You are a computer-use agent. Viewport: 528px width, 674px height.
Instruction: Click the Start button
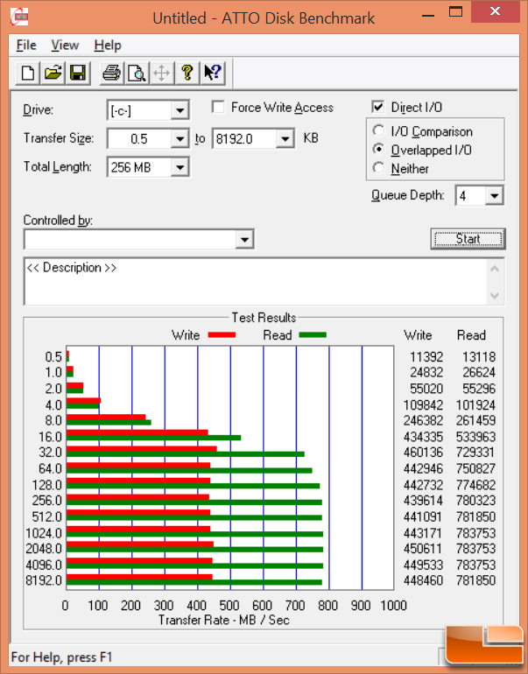[468, 239]
